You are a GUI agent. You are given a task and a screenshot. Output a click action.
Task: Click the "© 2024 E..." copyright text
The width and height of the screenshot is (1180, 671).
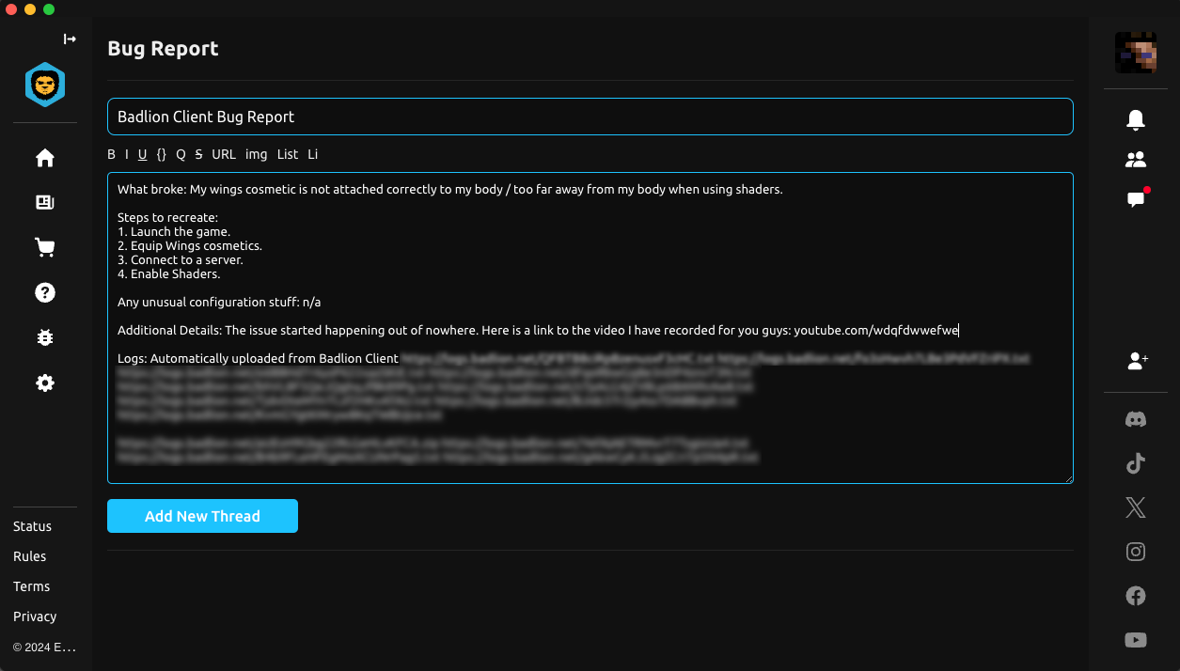point(44,647)
